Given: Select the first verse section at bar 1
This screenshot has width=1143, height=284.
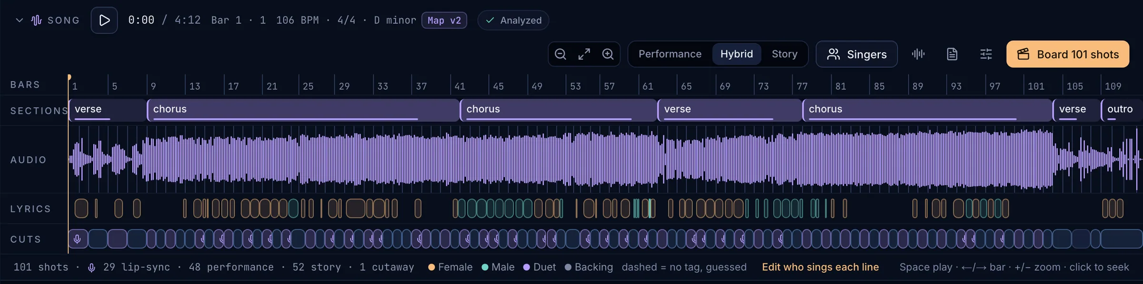Looking at the screenshot, I should pos(107,110).
